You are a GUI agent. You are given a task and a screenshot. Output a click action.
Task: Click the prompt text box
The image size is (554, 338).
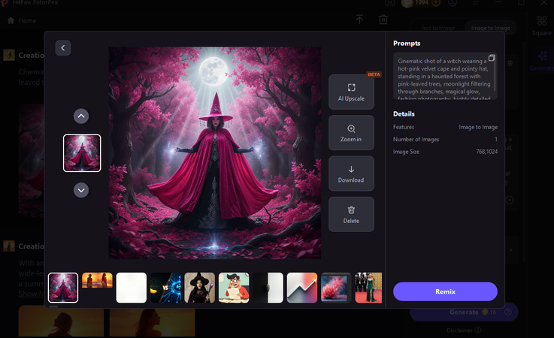(445, 77)
